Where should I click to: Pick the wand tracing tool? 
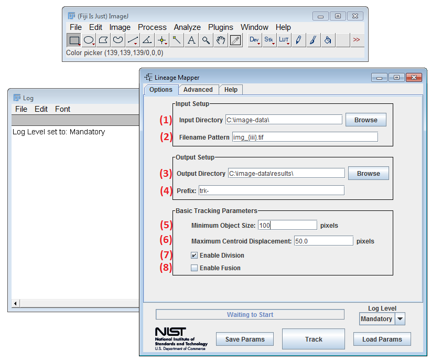(177, 40)
